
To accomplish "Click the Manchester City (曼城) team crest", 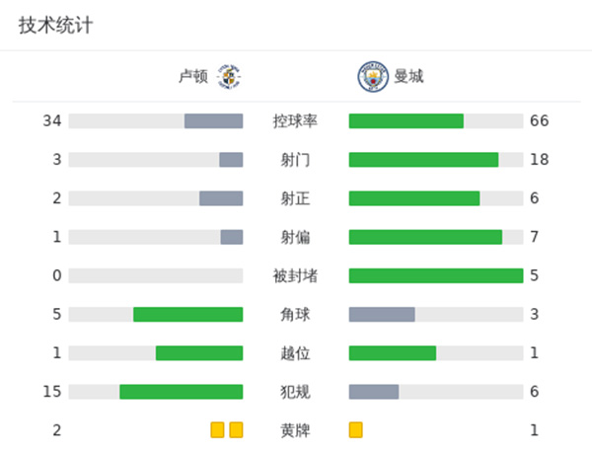I will [x=372, y=76].
